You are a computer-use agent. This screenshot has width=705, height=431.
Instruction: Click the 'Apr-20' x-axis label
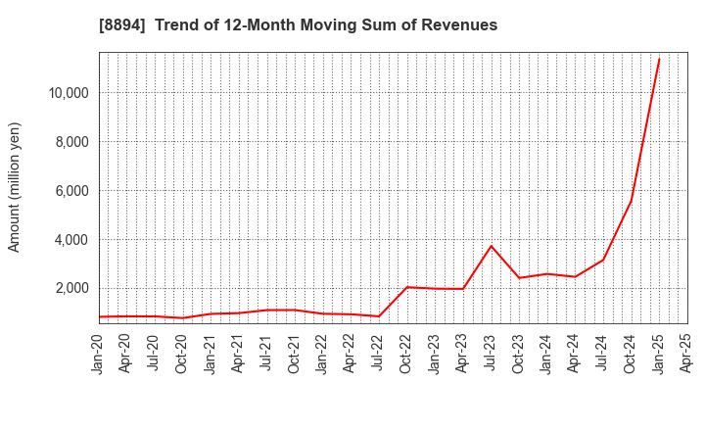pos(125,354)
